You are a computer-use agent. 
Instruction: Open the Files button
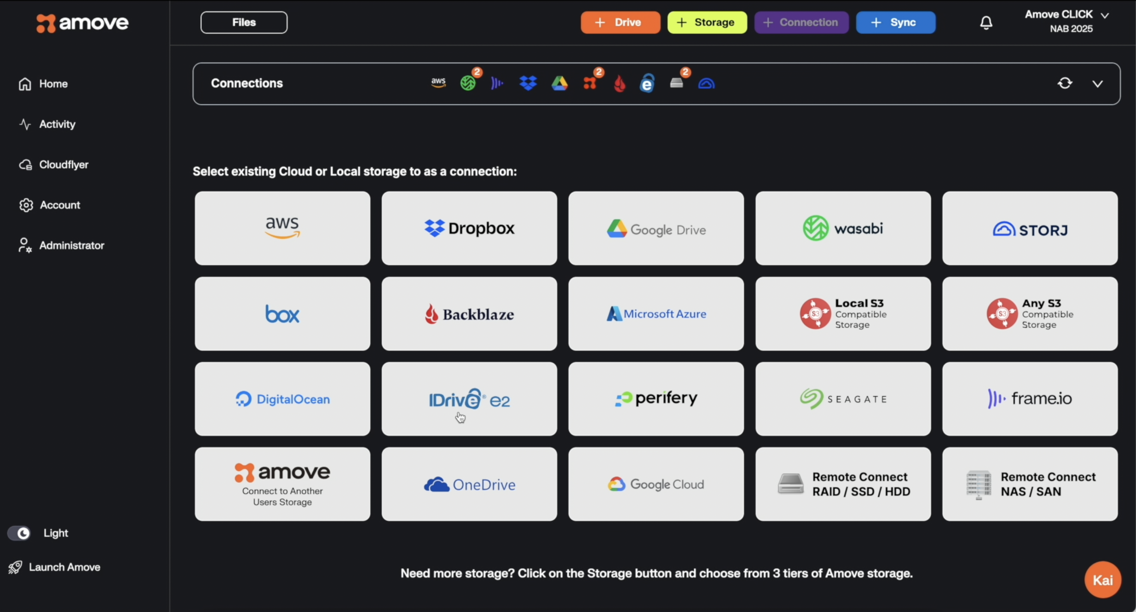pyautogui.click(x=244, y=23)
